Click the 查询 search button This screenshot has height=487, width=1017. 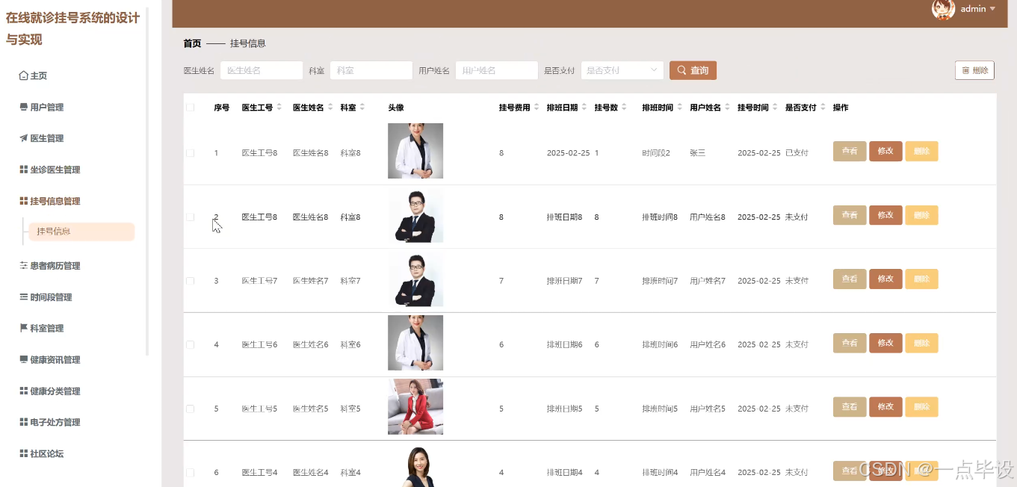(693, 69)
